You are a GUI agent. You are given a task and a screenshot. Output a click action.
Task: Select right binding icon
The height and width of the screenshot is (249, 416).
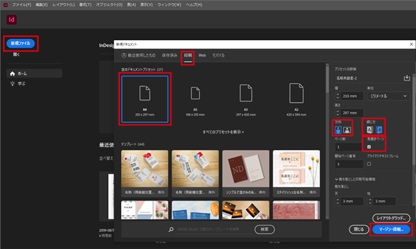tap(379, 130)
